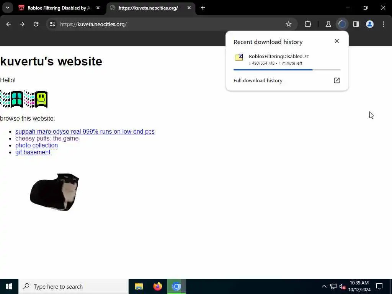Open a new browser tab
The image size is (392, 294).
point(203,8)
